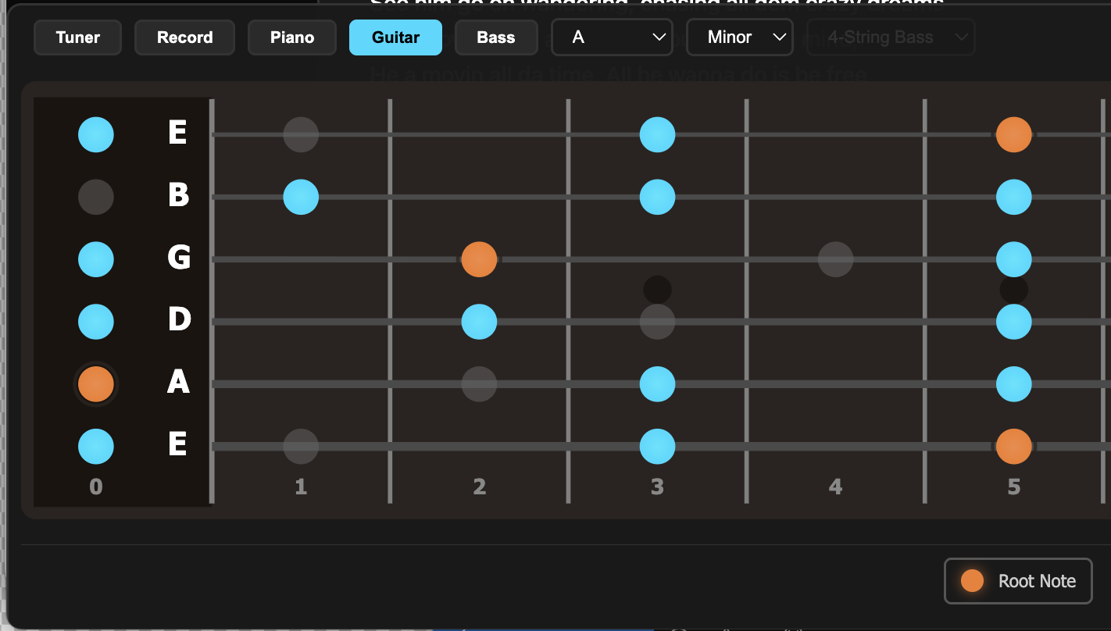This screenshot has width=1111, height=631.
Task: Click the Root Note legend swatch
Action: [972, 581]
